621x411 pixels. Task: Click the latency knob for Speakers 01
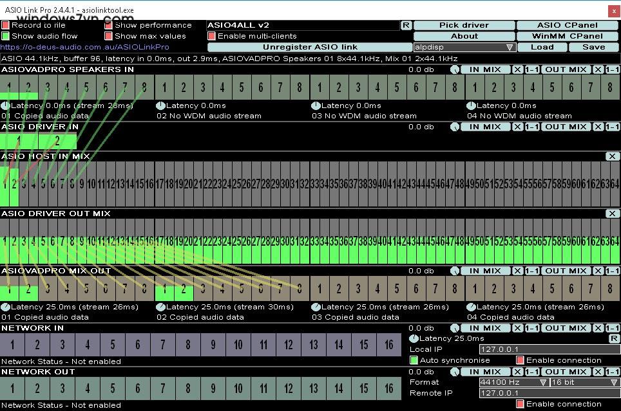pyautogui.click(x=5, y=105)
